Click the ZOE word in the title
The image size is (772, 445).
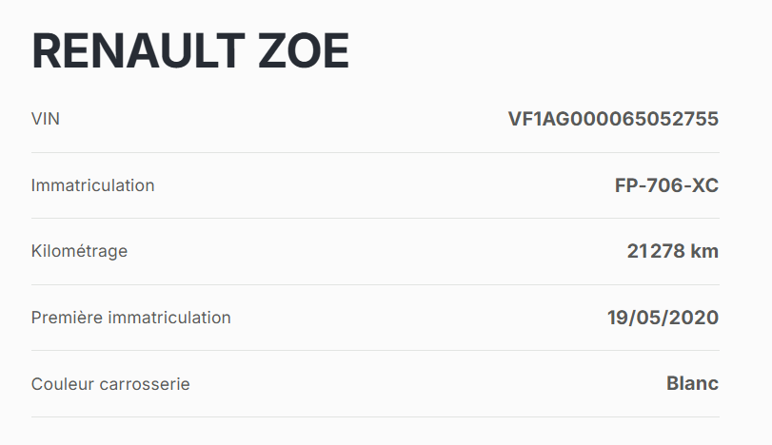pos(304,50)
